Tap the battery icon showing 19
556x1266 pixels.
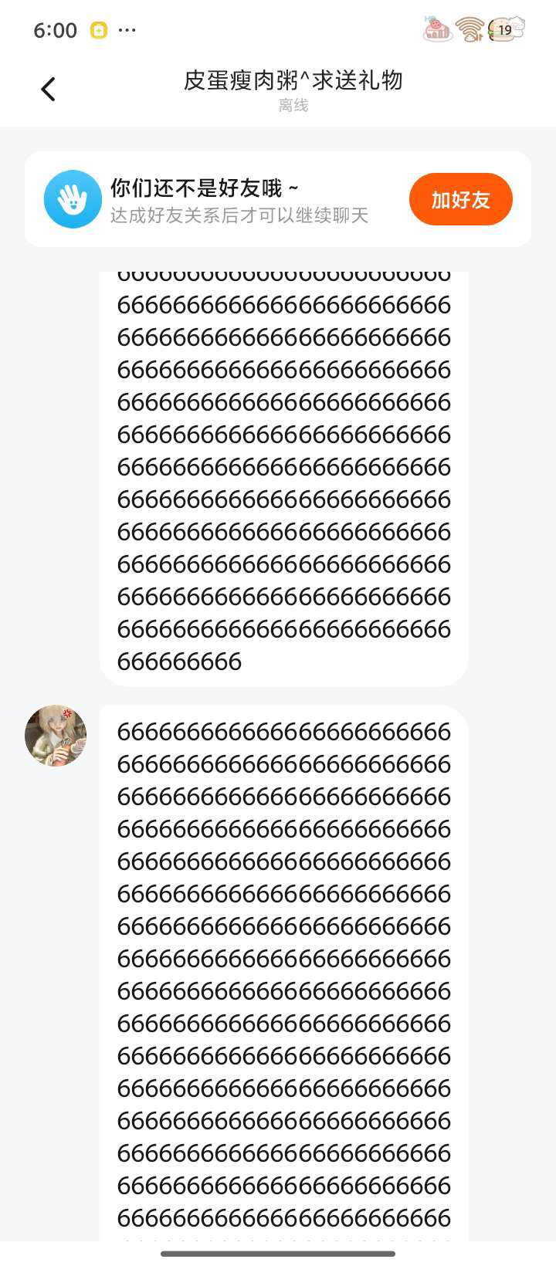tap(507, 29)
